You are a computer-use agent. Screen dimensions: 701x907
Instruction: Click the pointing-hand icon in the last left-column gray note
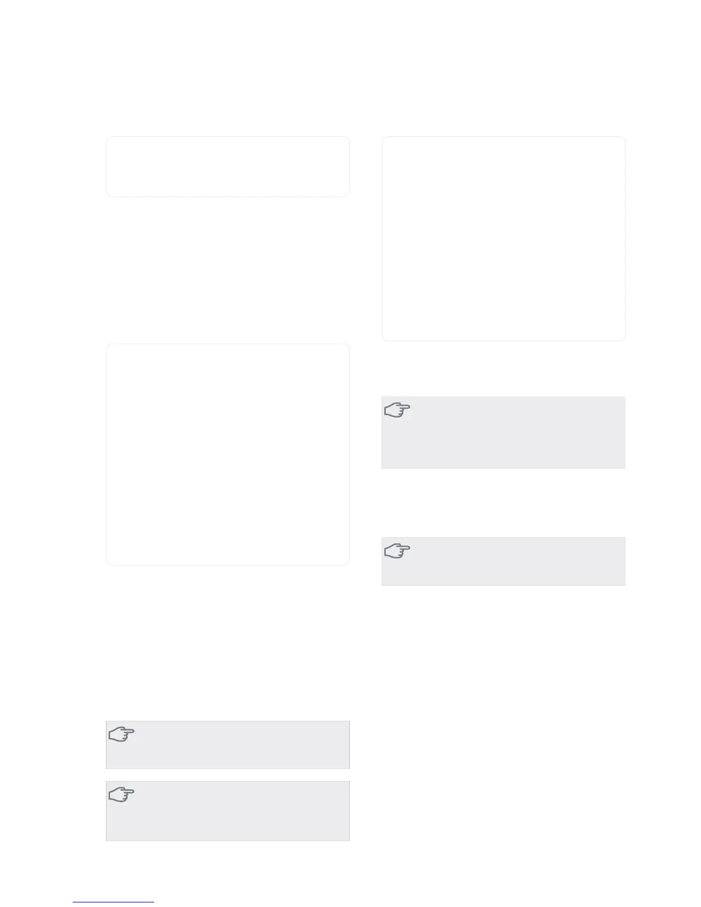point(121,795)
